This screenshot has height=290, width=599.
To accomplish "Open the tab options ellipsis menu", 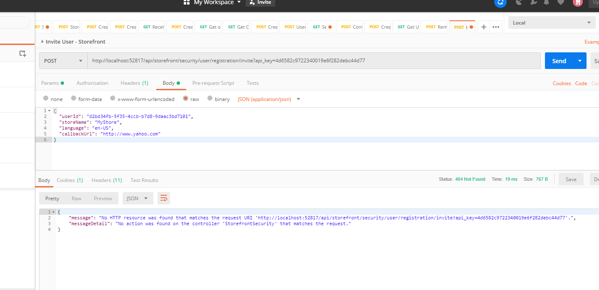I will [x=495, y=27].
